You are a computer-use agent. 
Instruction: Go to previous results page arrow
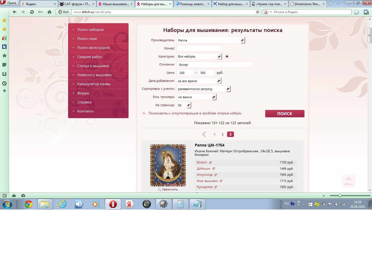(204, 134)
